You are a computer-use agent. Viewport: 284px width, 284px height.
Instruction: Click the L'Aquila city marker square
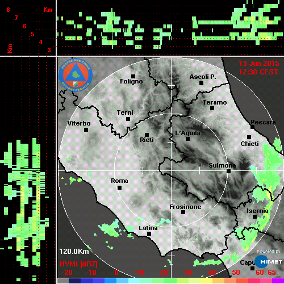187,139
